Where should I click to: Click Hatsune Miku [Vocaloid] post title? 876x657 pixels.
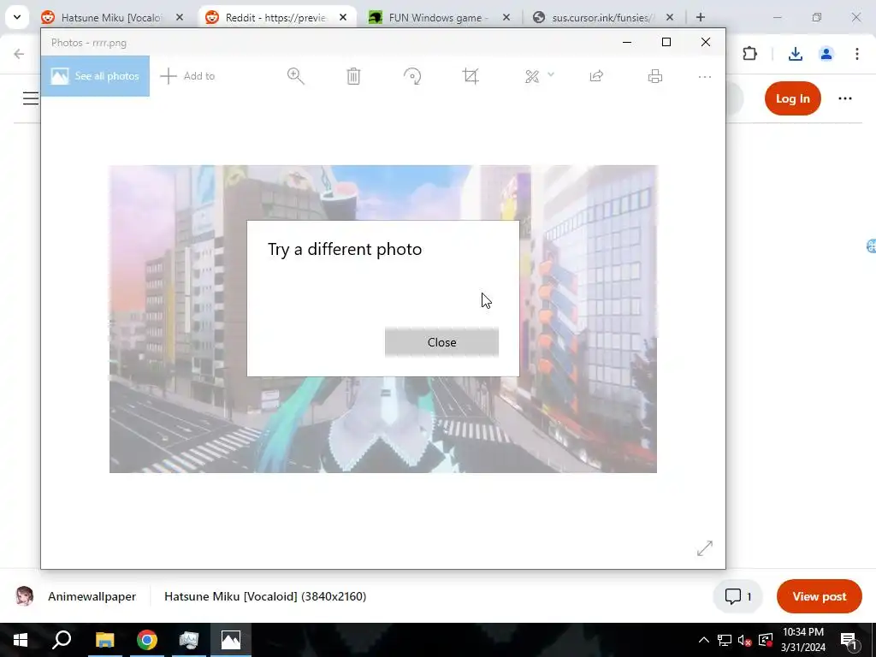[x=265, y=596]
